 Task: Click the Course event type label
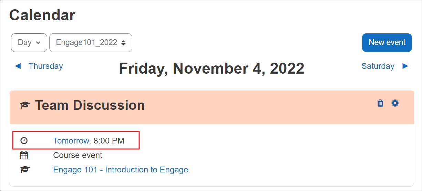[78, 155]
